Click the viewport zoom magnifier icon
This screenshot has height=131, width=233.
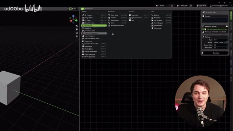point(77,26)
